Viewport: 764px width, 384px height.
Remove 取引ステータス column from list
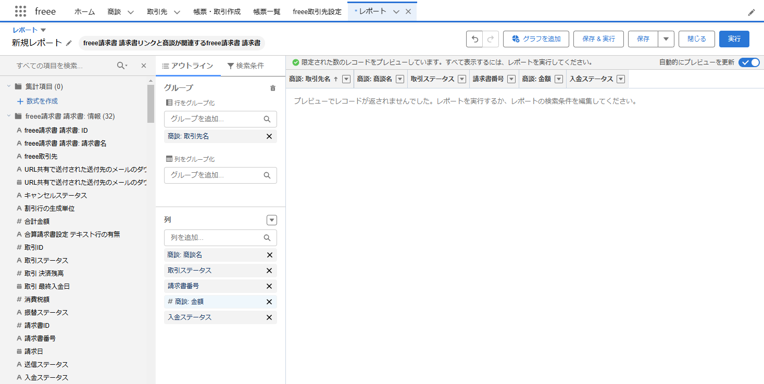(x=269, y=271)
